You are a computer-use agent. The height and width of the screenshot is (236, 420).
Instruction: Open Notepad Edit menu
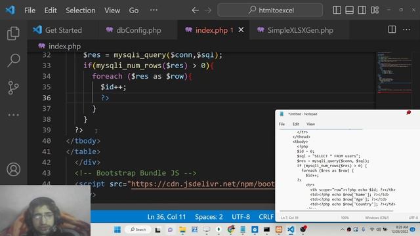click(296, 124)
